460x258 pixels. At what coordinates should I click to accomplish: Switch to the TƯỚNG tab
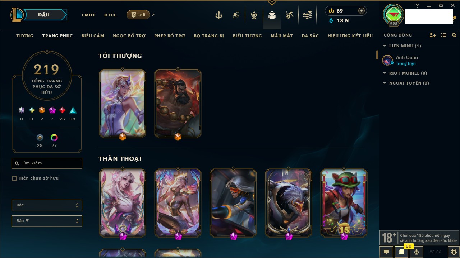pyautogui.click(x=25, y=36)
